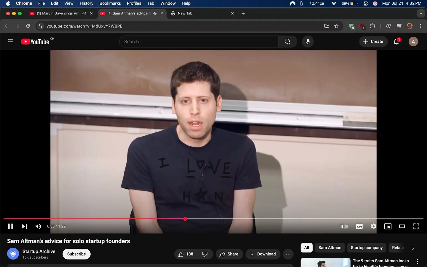Open the tab search chevron
The height and width of the screenshot is (267, 427).
pos(421,13)
